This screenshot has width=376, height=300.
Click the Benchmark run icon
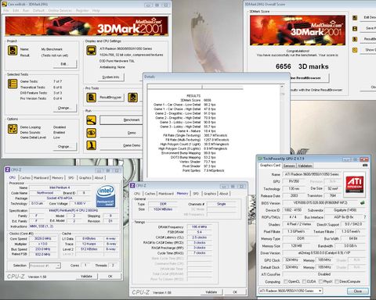click(x=92, y=120)
